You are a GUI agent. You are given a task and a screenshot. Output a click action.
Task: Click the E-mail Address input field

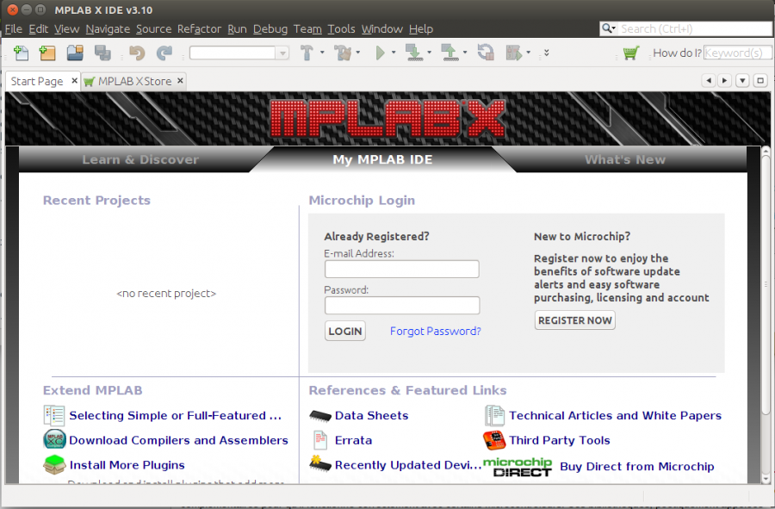[402, 270]
